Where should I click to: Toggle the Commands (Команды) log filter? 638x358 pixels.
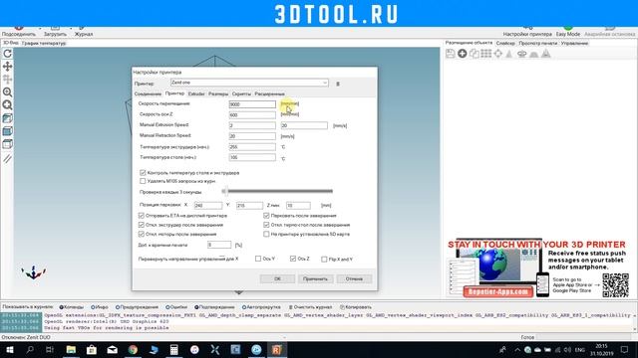tap(71, 307)
